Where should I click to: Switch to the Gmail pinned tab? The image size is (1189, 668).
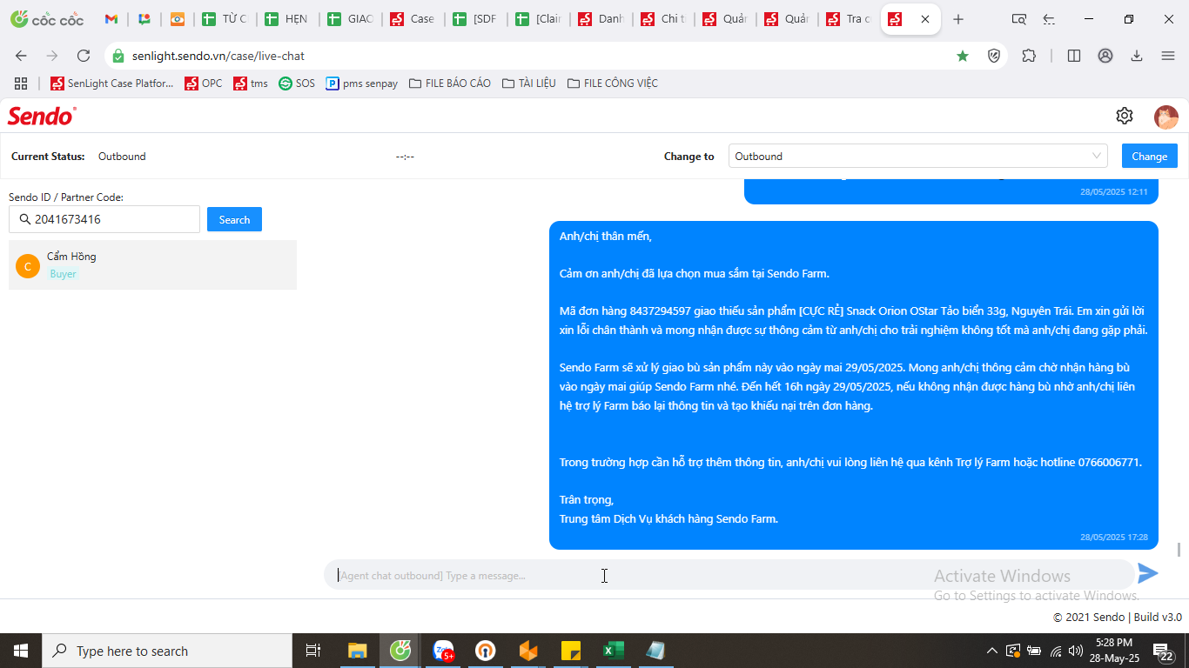pyautogui.click(x=111, y=19)
